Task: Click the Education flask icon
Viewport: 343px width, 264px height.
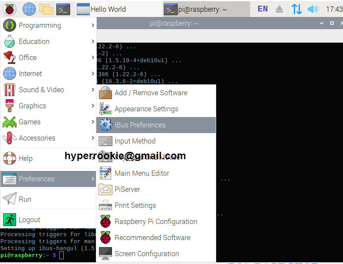Action: (x=10, y=41)
